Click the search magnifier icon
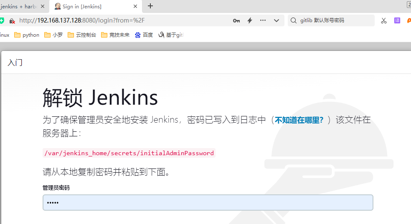Viewport: 411px width, 224px height. pos(294,20)
